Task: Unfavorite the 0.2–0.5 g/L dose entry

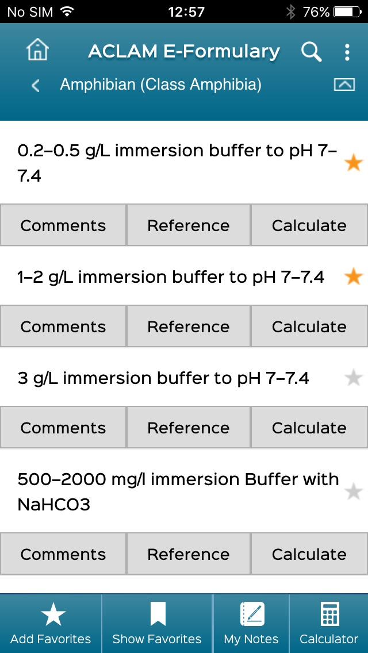Action: click(353, 163)
